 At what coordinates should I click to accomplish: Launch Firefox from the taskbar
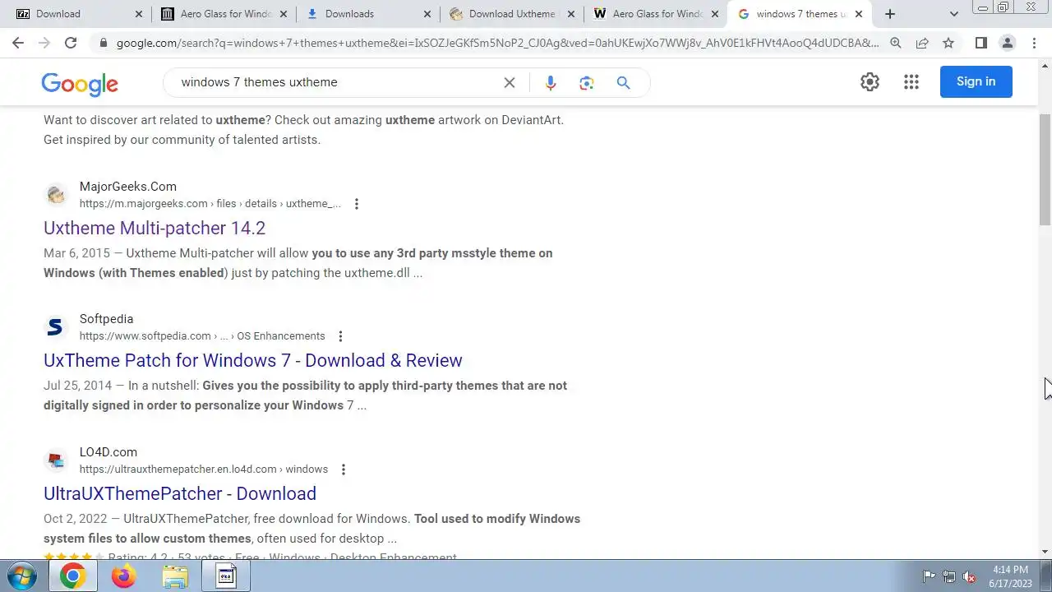(x=124, y=576)
